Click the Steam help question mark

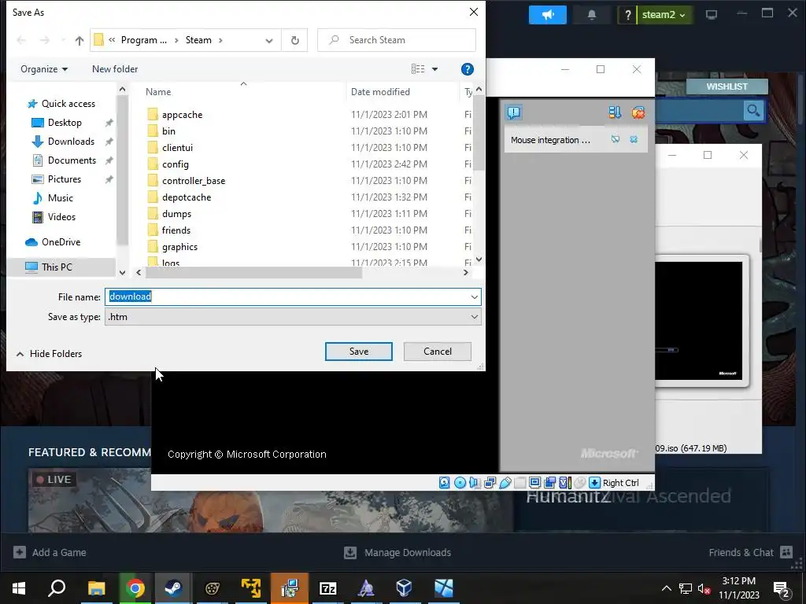point(627,15)
